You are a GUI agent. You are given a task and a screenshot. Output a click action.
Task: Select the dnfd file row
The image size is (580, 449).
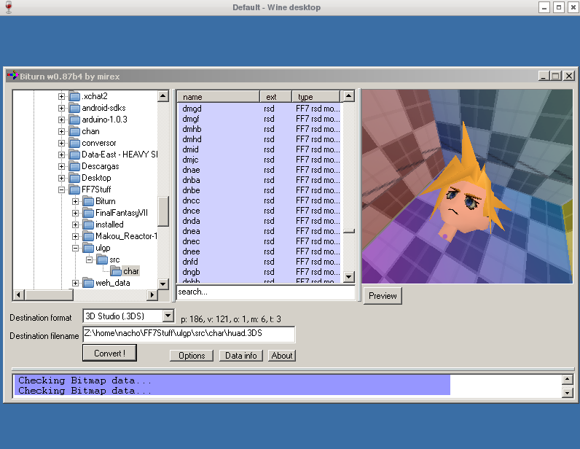[x=260, y=262]
